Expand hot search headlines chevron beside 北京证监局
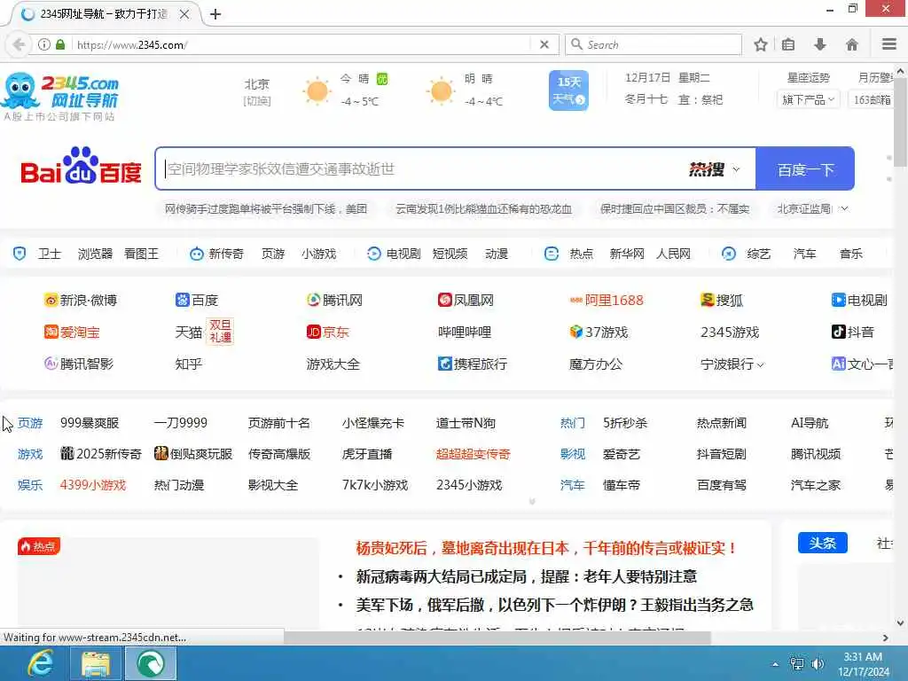 pos(844,208)
